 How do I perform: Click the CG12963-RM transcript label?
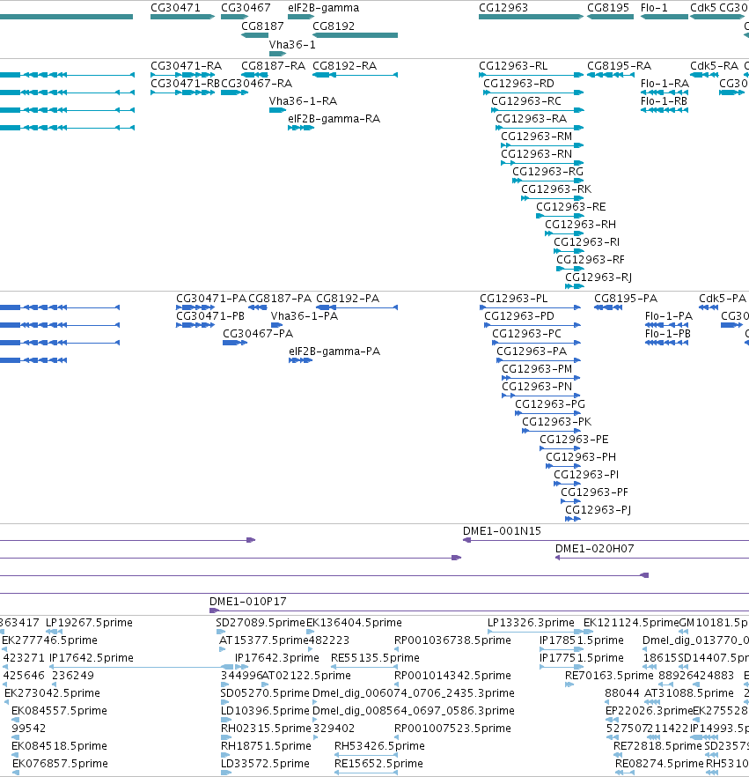click(x=537, y=137)
